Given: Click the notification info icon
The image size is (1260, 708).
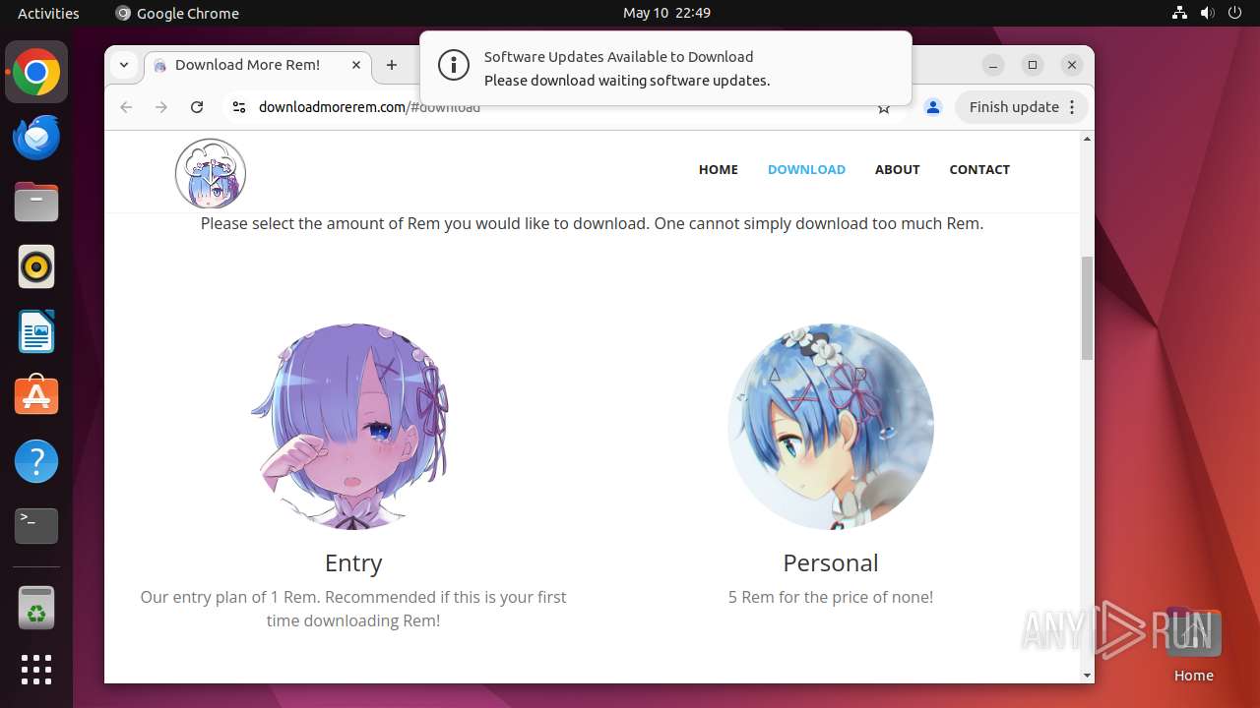Looking at the screenshot, I should pyautogui.click(x=453, y=66).
